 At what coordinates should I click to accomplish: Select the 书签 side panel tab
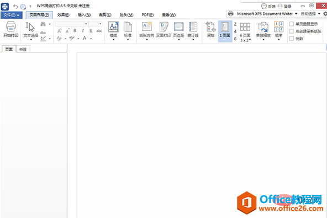click(23, 49)
